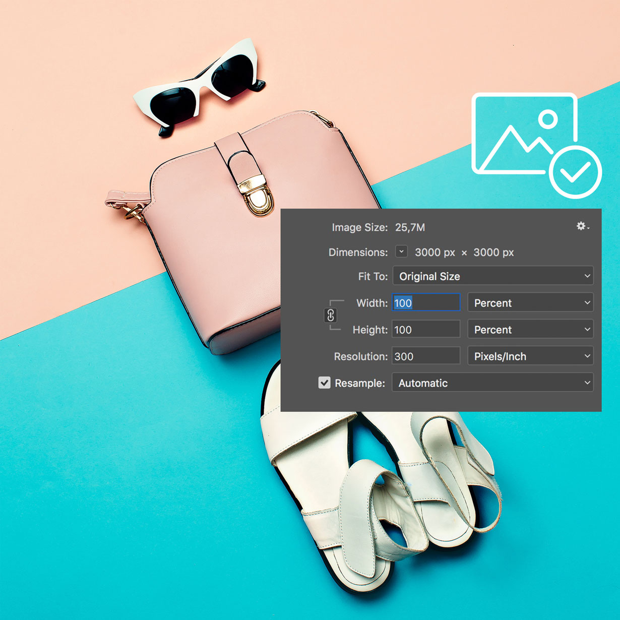Toggle the constrain proportions link icon

[x=331, y=316]
